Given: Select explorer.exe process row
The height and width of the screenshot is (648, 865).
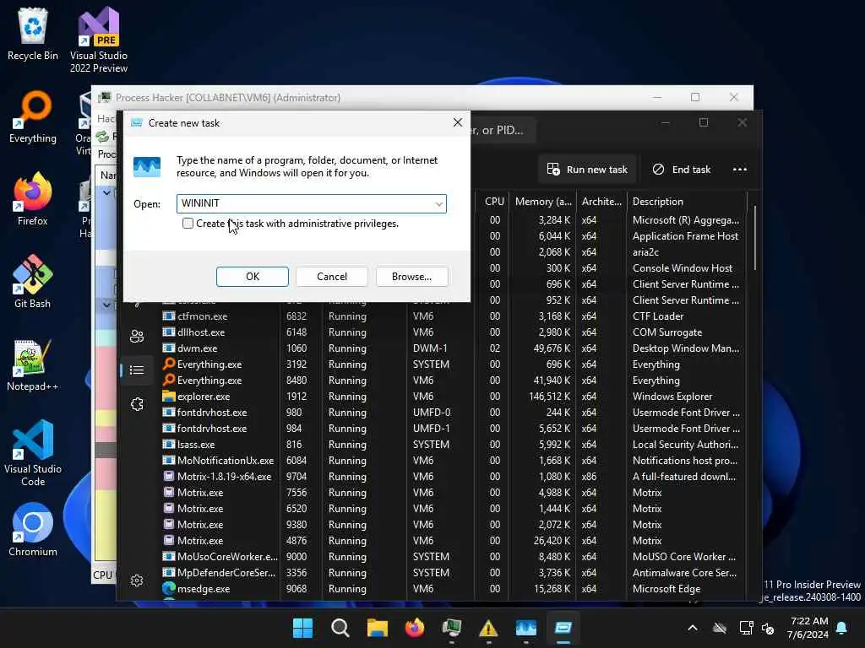Looking at the screenshot, I should [453, 397].
